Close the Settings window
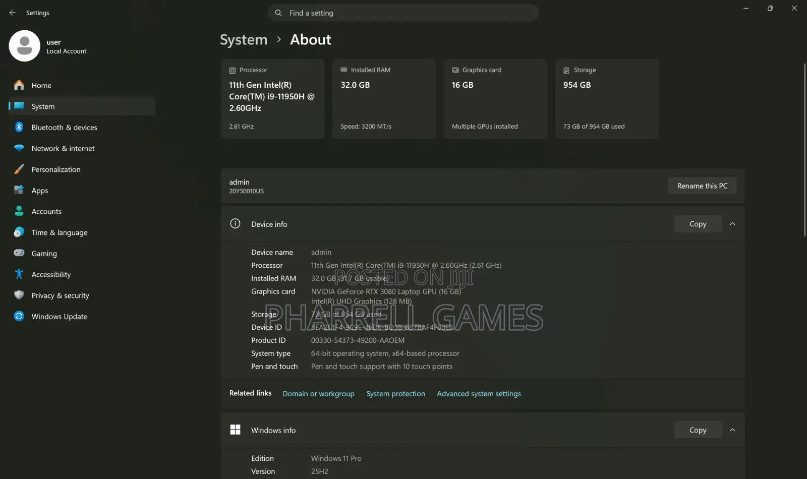 794,9
